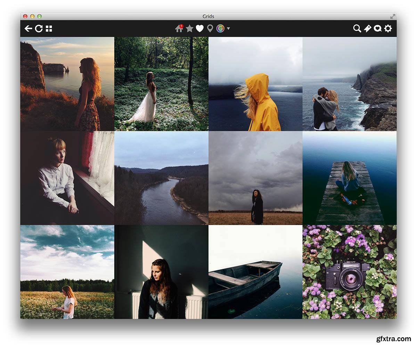Select the wooden boat photo

point(255,272)
